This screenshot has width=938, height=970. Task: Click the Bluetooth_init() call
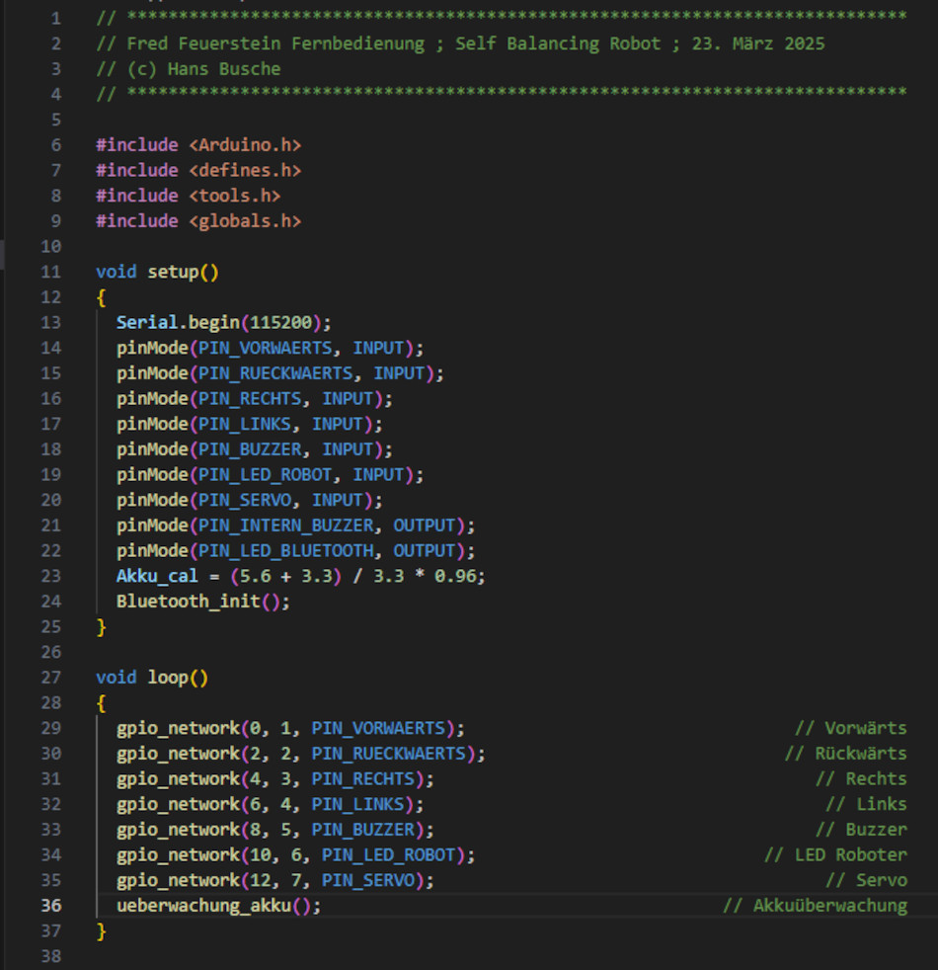(x=202, y=602)
